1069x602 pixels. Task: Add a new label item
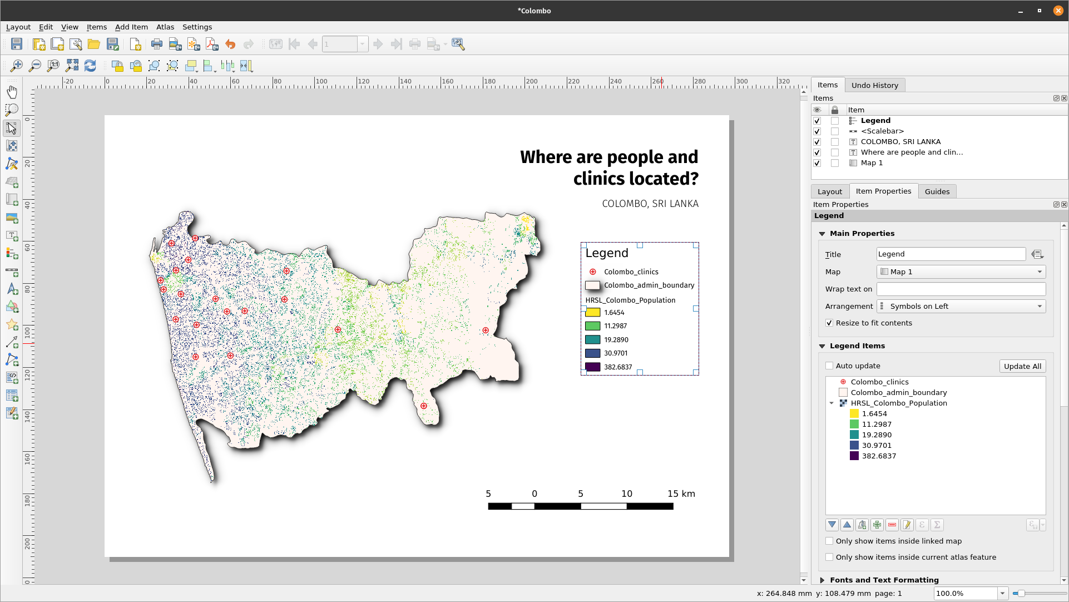(x=12, y=235)
